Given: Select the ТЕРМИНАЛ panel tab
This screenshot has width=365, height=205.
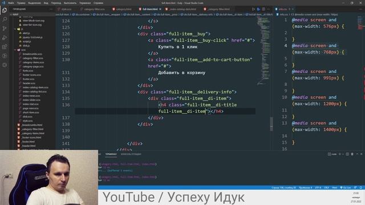Looking at the screenshot, I should 111,154.
